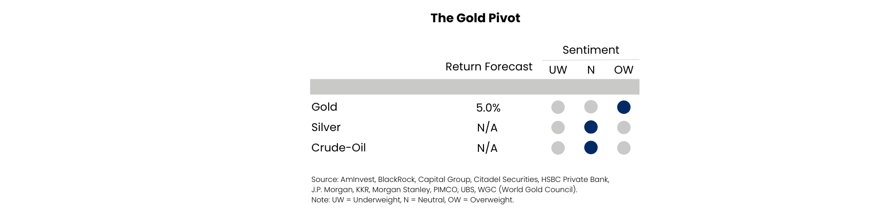Click the Gold Overweight filled dot
Image resolution: width=891 pixels, height=219 pixels.
pos(624,107)
